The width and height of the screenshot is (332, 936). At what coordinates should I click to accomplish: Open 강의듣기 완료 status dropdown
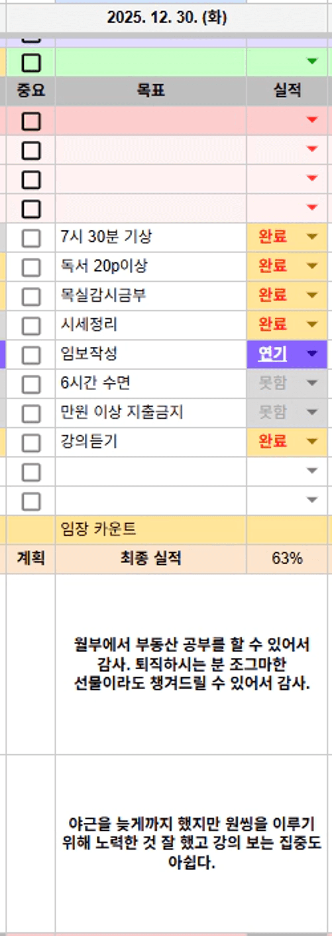point(312,441)
